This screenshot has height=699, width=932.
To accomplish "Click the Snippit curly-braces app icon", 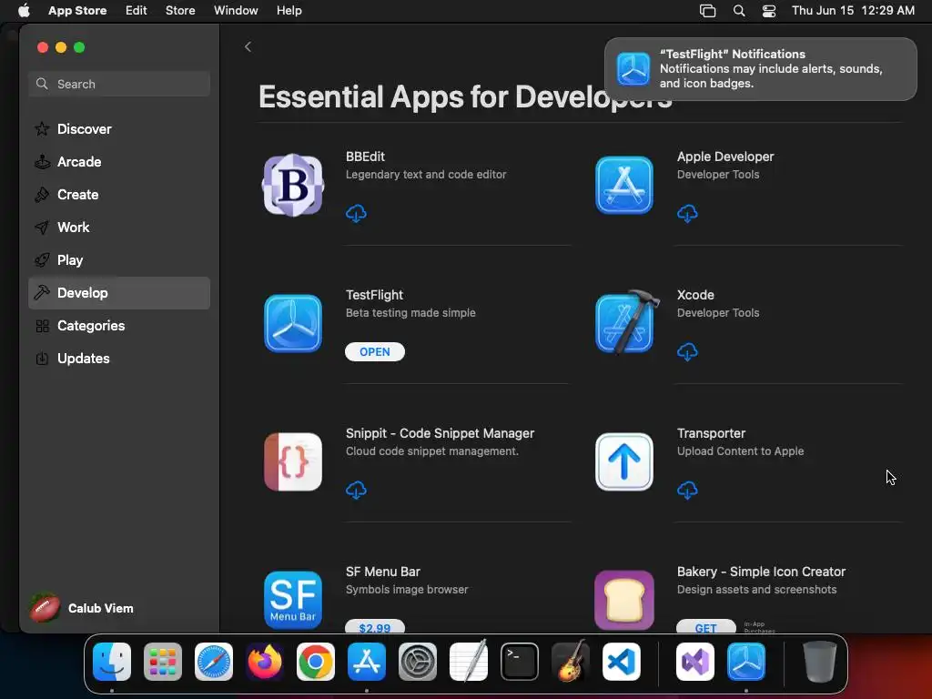I will (x=293, y=461).
